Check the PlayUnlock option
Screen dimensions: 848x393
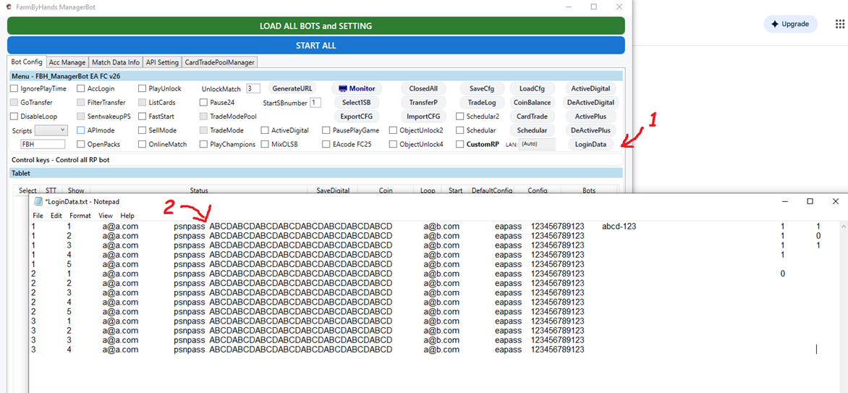[x=143, y=88]
